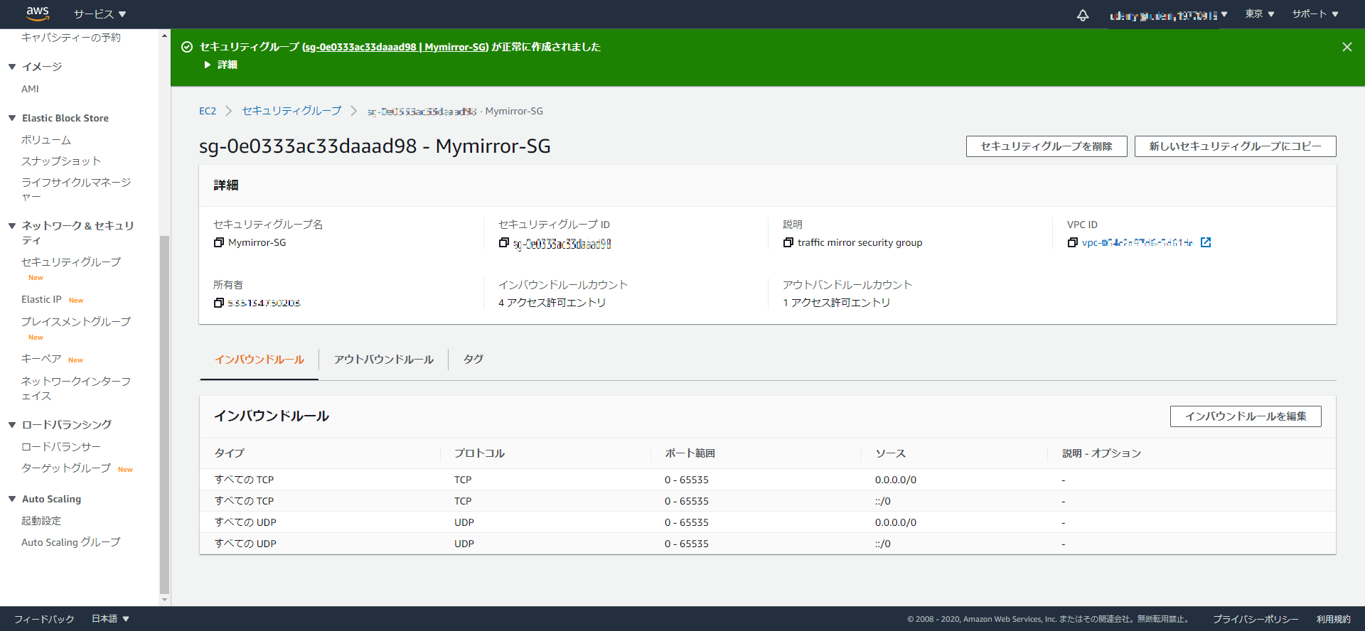Open プレイスメントグループ in sidebar
Screen dimensions: 1365x631
[76, 322]
